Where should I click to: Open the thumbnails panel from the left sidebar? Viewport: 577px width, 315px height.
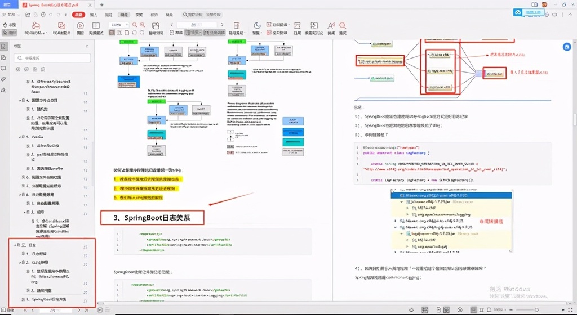tap(3, 57)
